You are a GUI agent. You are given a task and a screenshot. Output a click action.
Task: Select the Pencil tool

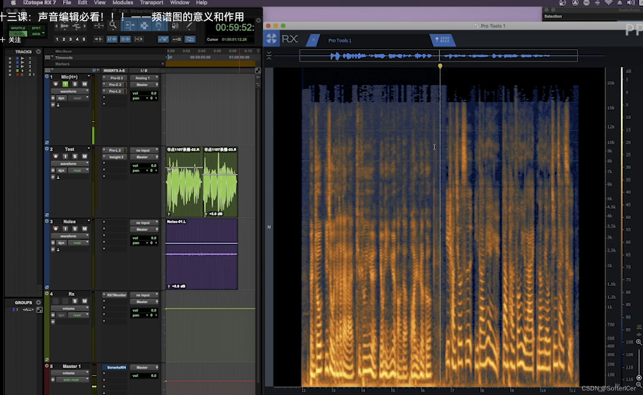coord(189,26)
